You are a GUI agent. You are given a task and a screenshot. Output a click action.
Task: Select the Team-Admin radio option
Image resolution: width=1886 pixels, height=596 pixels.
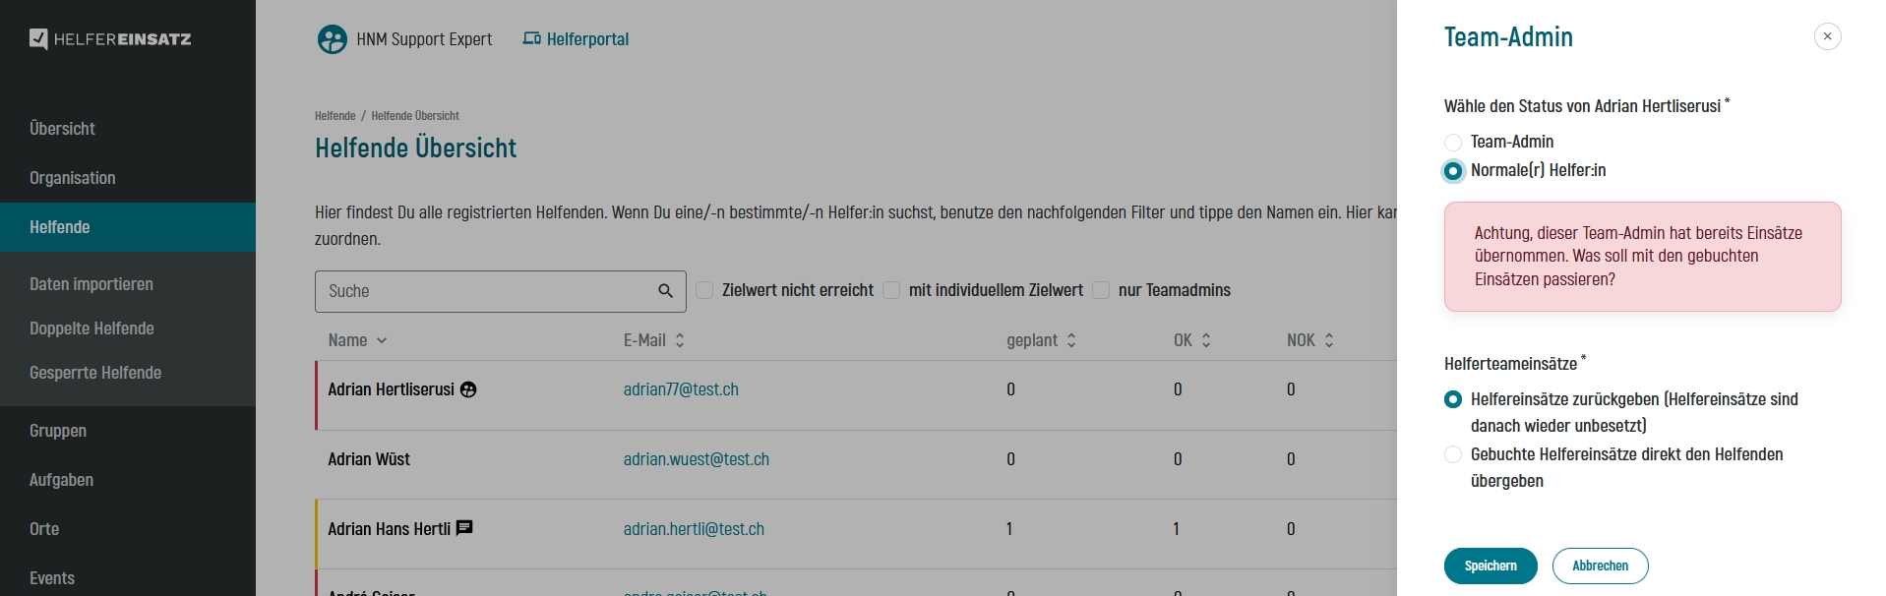pos(1453,143)
